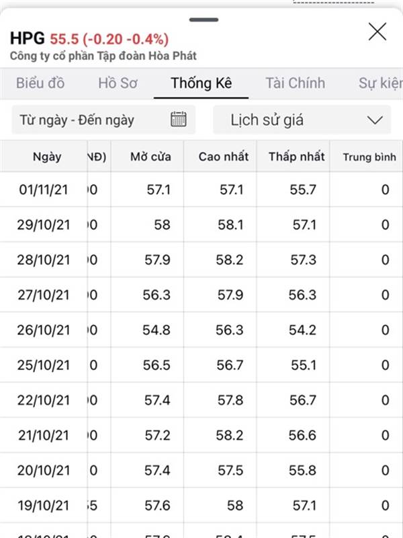
Task: Open the Sự kiện tab
Action: pyautogui.click(x=380, y=83)
